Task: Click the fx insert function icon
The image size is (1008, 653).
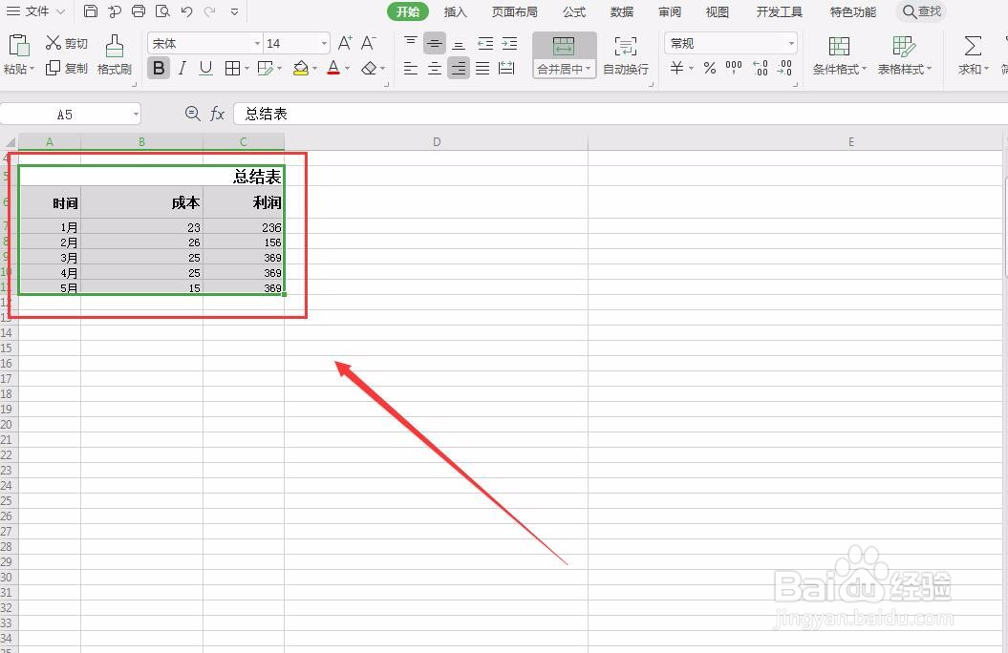Action: tap(217, 114)
